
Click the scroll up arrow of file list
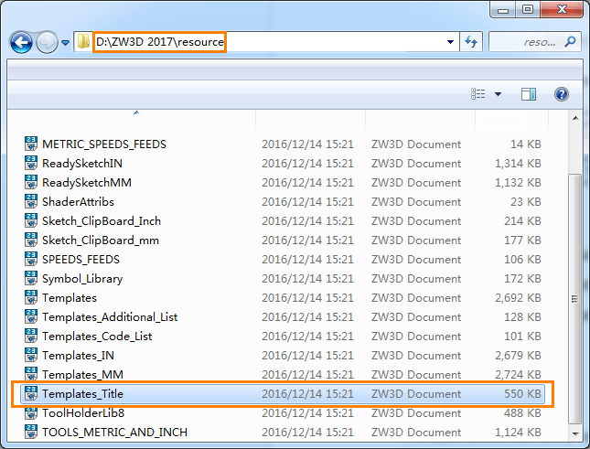pyautogui.click(x=575, y=118)
